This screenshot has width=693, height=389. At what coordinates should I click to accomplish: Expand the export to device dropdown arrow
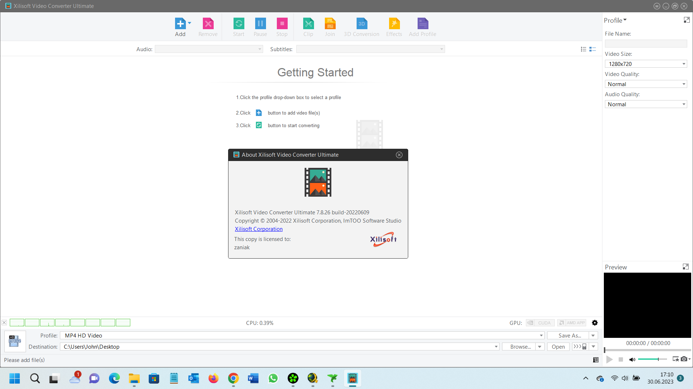(593, 346)
